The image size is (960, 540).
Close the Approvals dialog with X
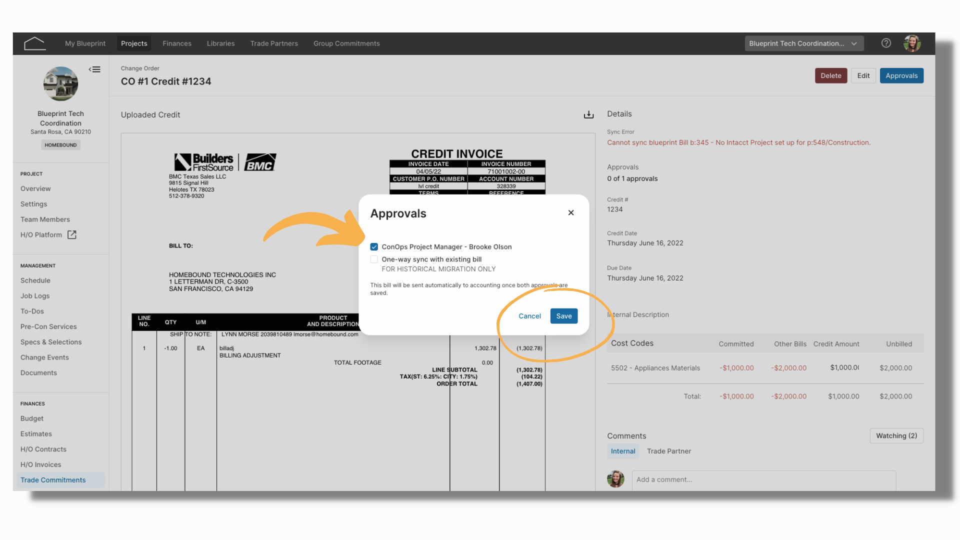point(571,213)
